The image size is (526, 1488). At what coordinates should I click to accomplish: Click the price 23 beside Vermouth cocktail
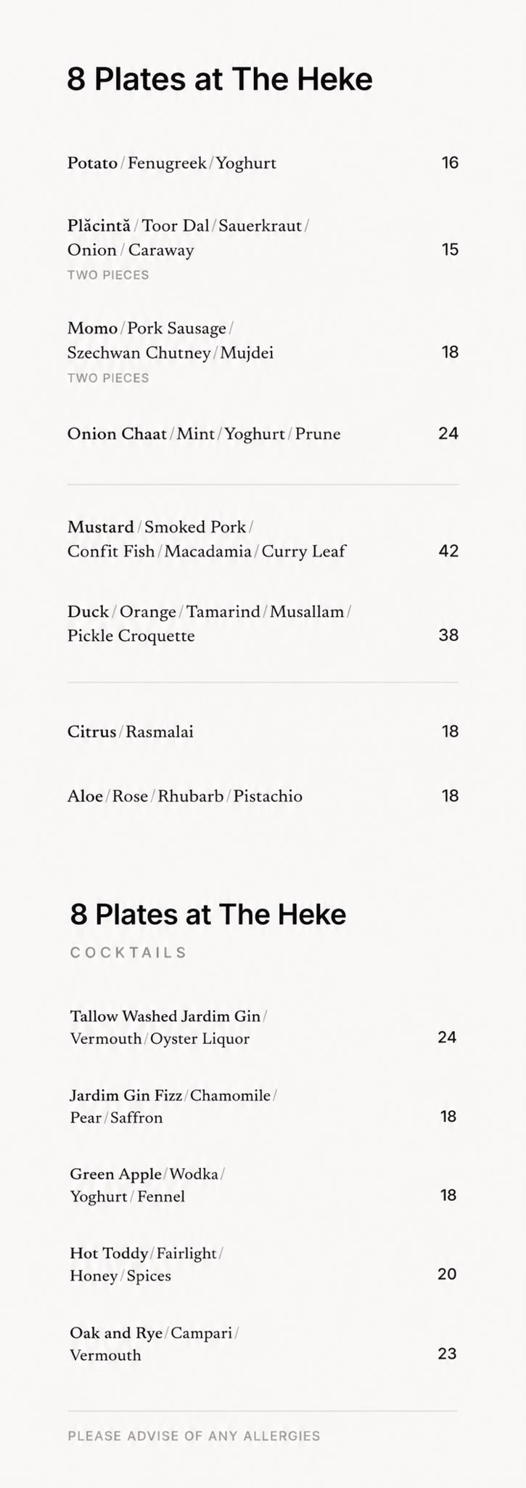(x=447, y=1354)
